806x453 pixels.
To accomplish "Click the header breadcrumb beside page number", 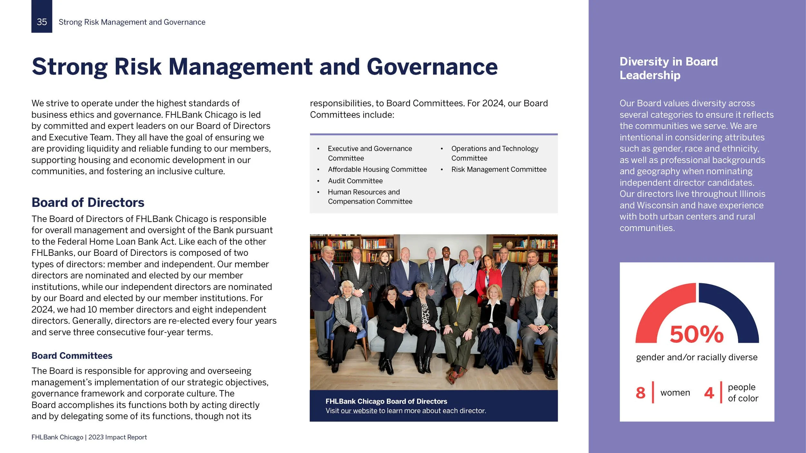I will [132, 22].
